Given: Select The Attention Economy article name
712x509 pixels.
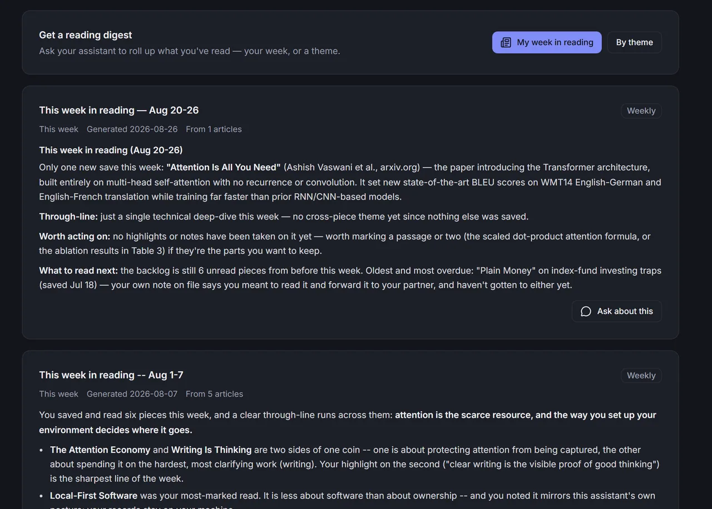Looking at the screenshot, I should pyautogui.click(x=100, y=450).
